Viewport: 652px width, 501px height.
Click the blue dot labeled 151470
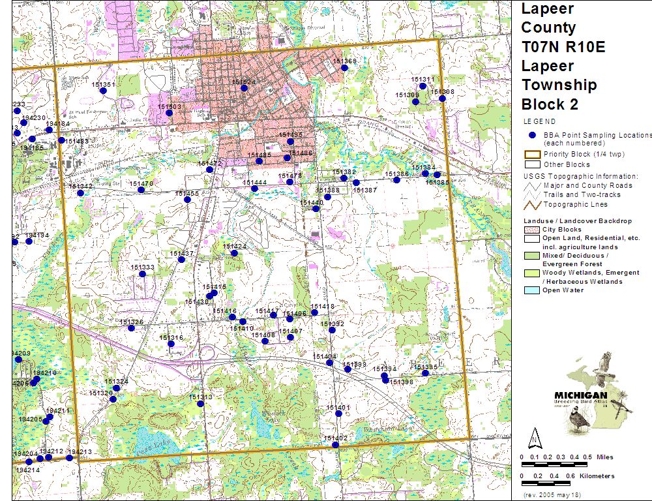(141, 190)
